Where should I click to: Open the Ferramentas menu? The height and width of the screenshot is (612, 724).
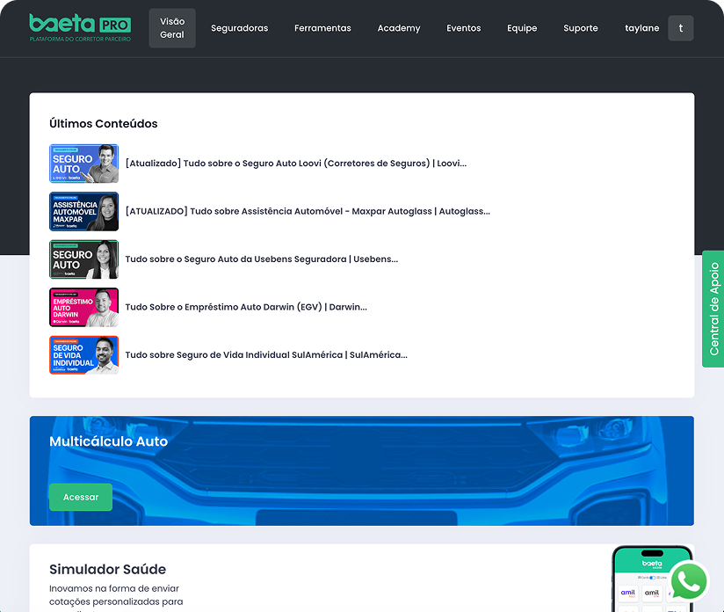tap(322, 28)
